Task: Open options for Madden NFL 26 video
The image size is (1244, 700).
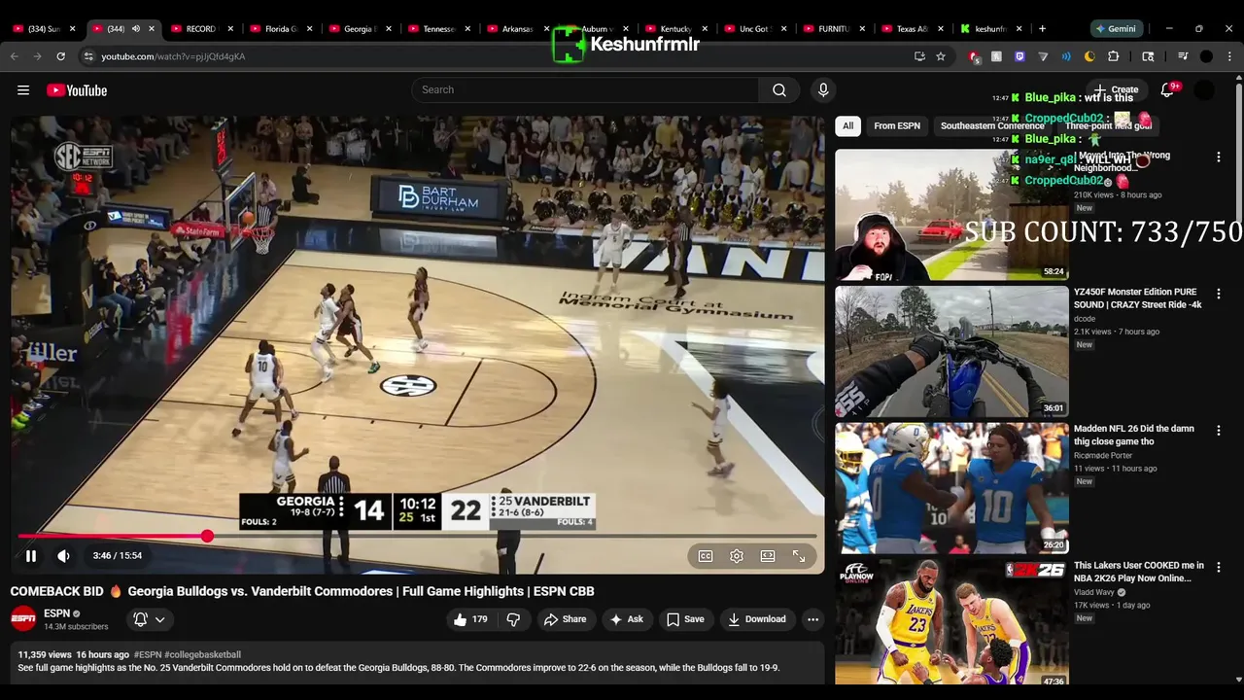Action: pyautogui.click(x=1219, y=430)
